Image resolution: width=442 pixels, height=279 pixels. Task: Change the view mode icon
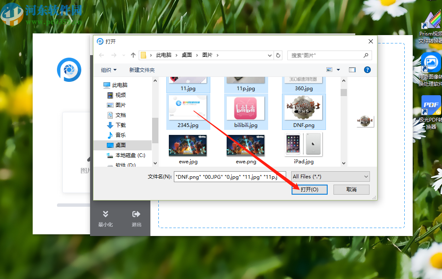pyautogui.click(x=329, y=70)
